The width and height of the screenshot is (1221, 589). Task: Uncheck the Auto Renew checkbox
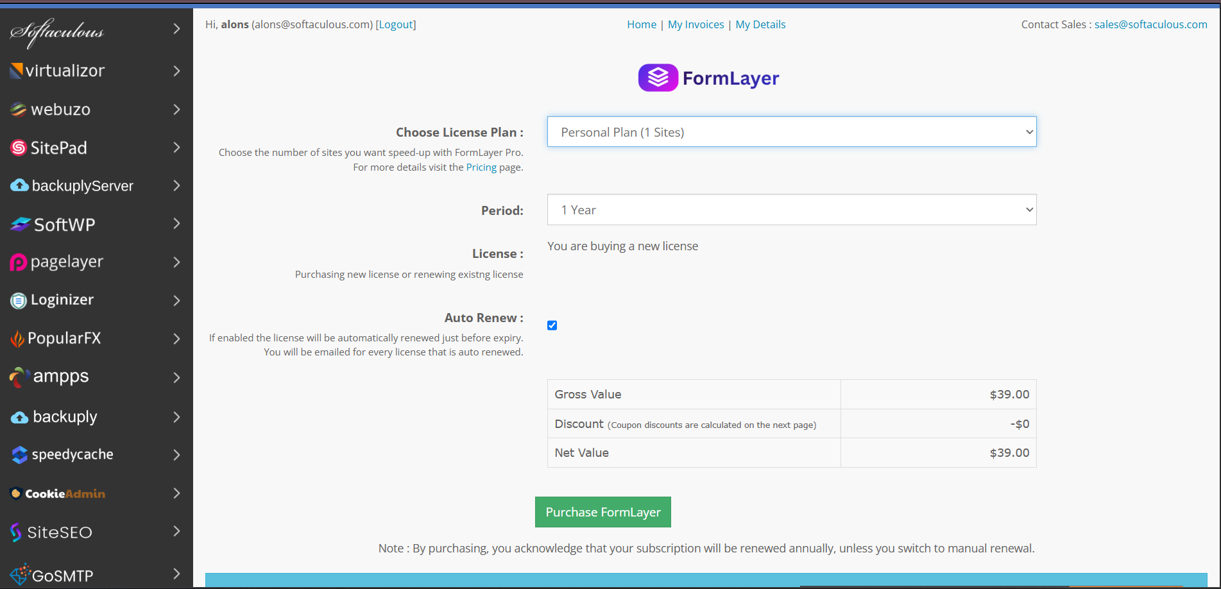coord(552,325)
